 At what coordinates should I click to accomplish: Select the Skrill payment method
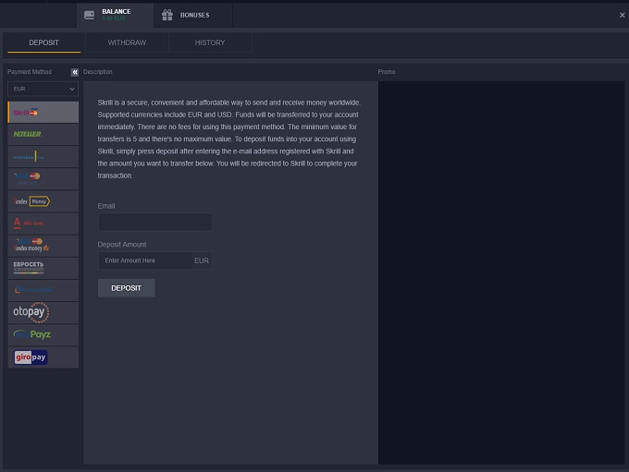click(43, 112)
